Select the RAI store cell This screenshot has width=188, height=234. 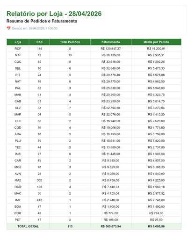[18, 55]
